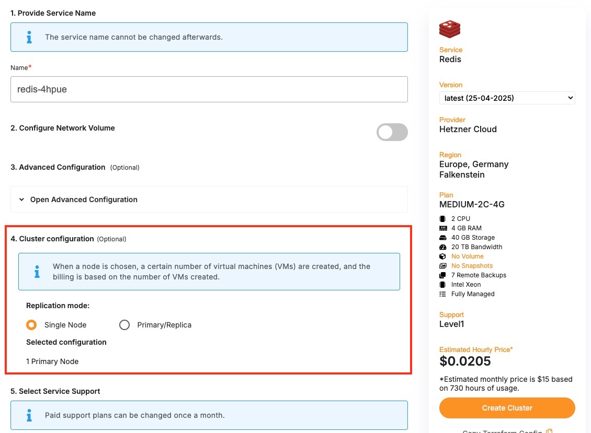Click the No Volume cube icon
Screen dimensions: 591x433
(x=442, y=256)
